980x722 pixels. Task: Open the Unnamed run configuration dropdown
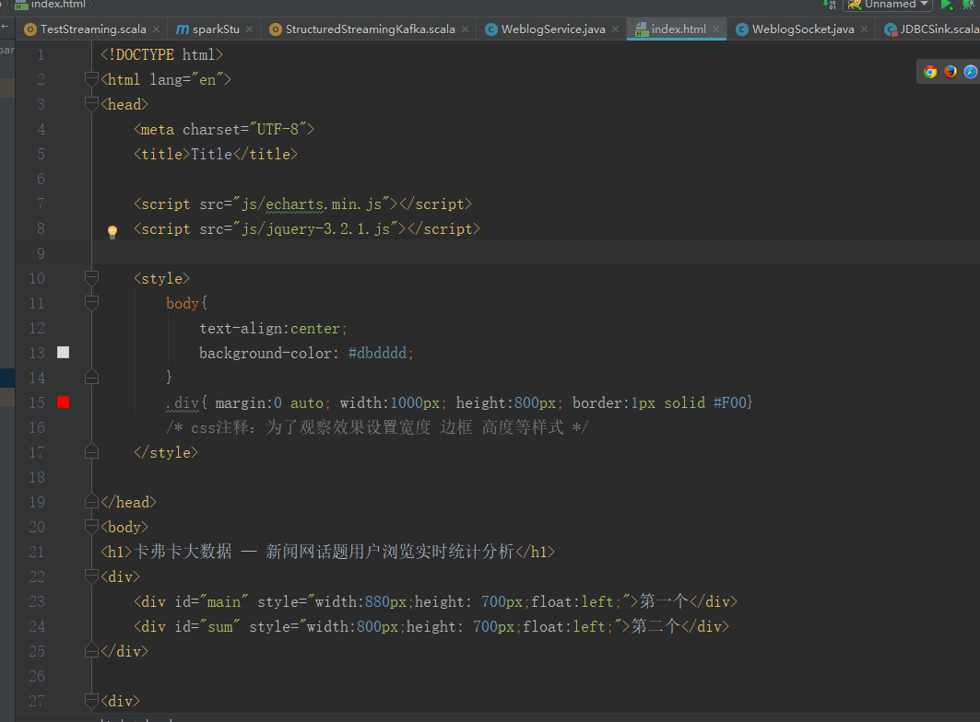point(888,5)
